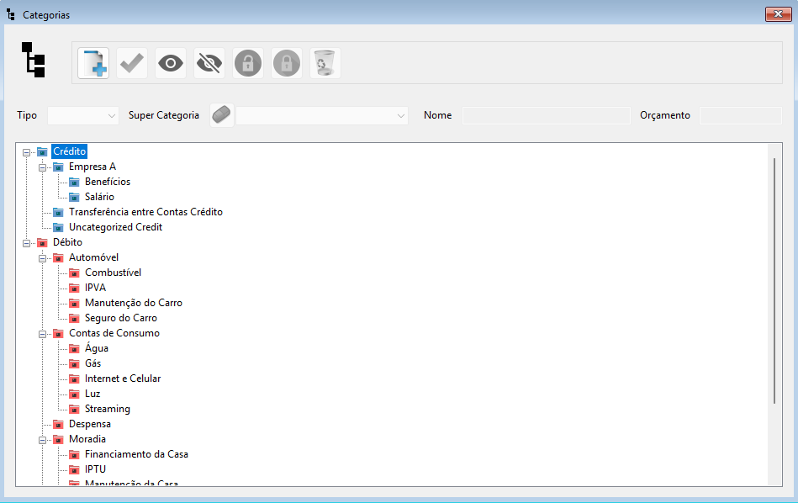The height and width of the screenshot is (503, 798).
Task: Click the category tree vertical scrollbar
Action: point(774,278)
